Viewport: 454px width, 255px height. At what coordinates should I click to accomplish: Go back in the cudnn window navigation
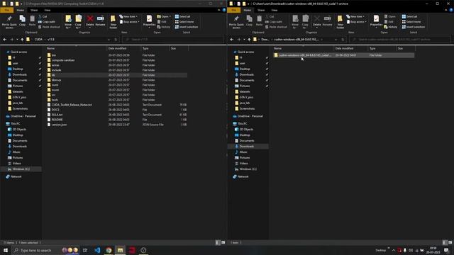pyautogui.click(x=232, y=40)
